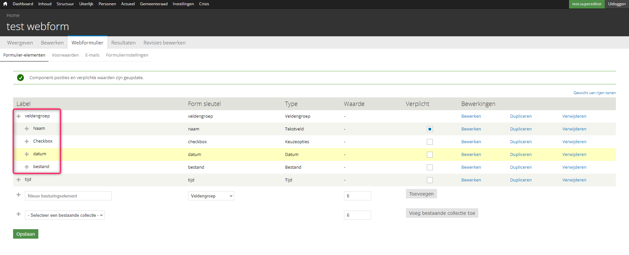Click the drag handle beside datum row
Screen dimensions: 629x255
click(27, 154)
